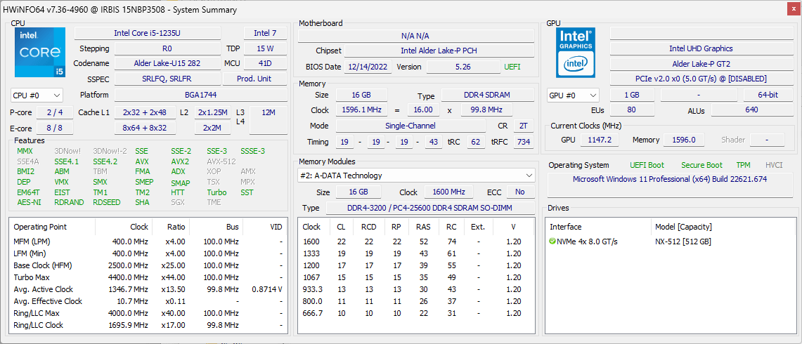Click the Intel UHD Graphics name field

tap(700, 48)
